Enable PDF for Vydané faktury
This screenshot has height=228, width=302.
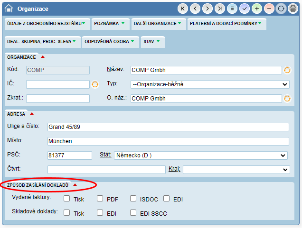tap(100, 199)
